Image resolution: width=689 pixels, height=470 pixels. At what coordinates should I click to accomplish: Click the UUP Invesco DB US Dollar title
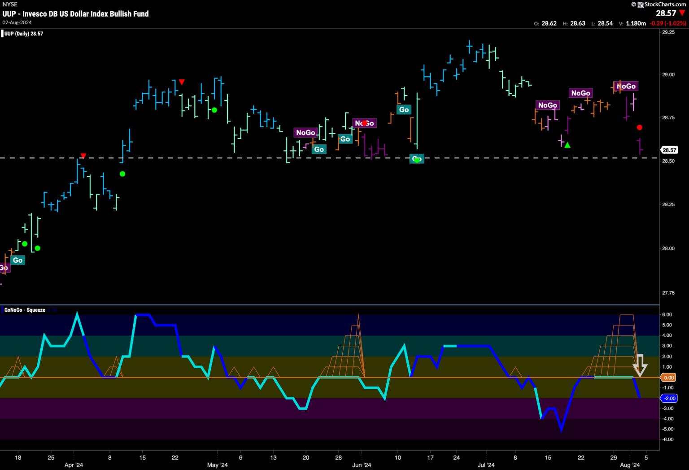point(75,14)
